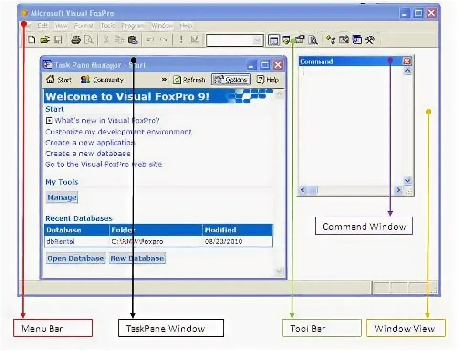Open the Window menu

(x=162, y=26)
